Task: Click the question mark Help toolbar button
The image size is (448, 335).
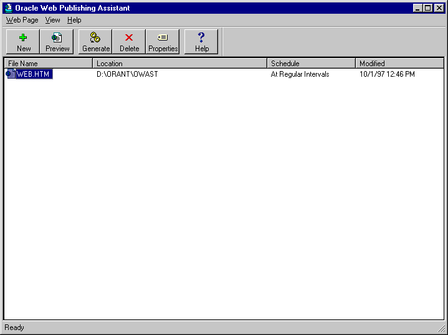Action: point(201,42)
